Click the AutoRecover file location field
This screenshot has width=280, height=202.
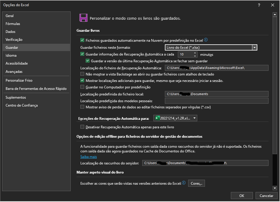point(216,68)
